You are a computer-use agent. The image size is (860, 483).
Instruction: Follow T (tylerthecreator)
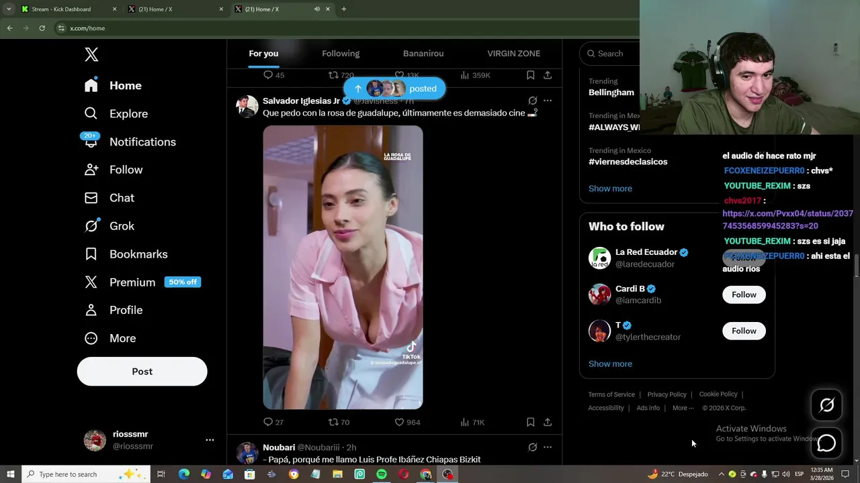(x=744, y=331)
